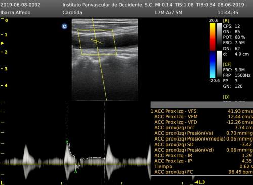The height and width of the screenshot is (185, 253).
Task: Select the yellow color Doppler ROI box
Action: tap(97, 42)
